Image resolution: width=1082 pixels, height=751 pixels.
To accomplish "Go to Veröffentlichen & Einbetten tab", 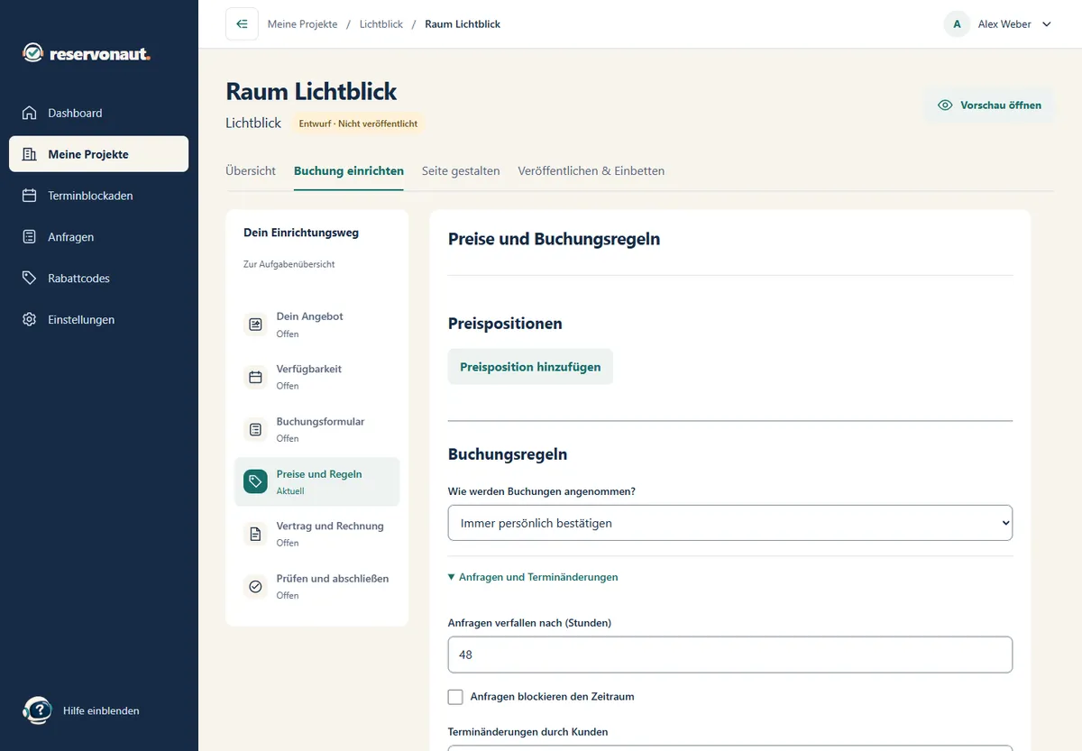I will (x=591, y=170).
